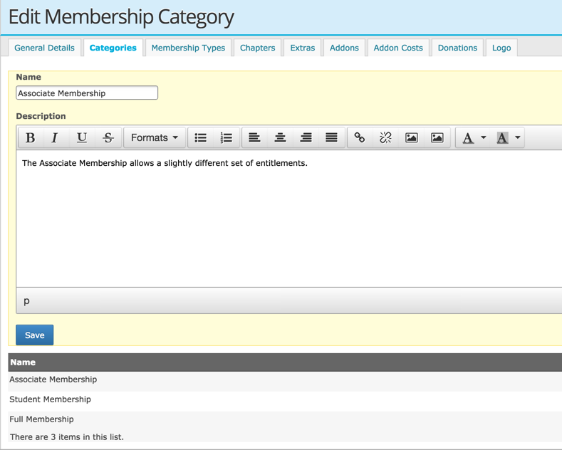The image size is (562, 450).
Task: Open the background color dropdown arrow
Action: (518, 137)
